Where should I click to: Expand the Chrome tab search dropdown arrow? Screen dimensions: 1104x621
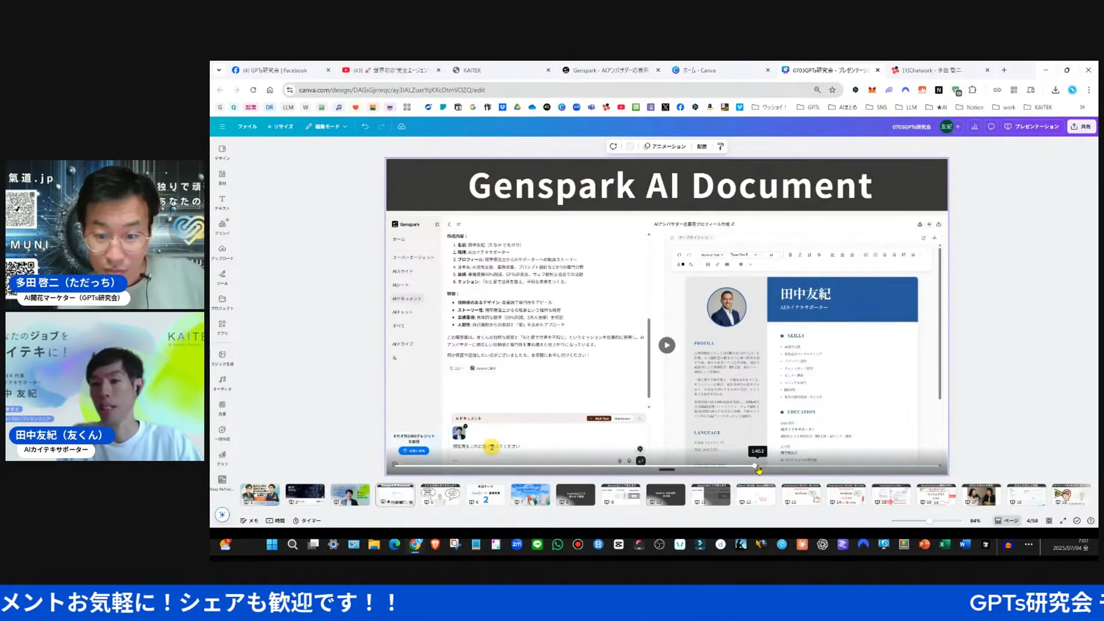(x=219, y=70)
